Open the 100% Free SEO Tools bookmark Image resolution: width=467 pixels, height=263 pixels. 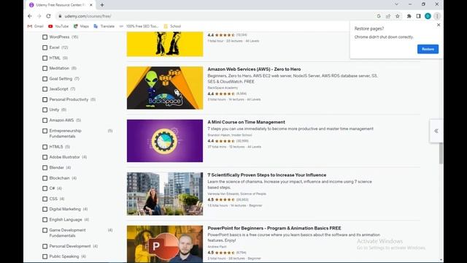pyautogui.click(x=139, y=26)
